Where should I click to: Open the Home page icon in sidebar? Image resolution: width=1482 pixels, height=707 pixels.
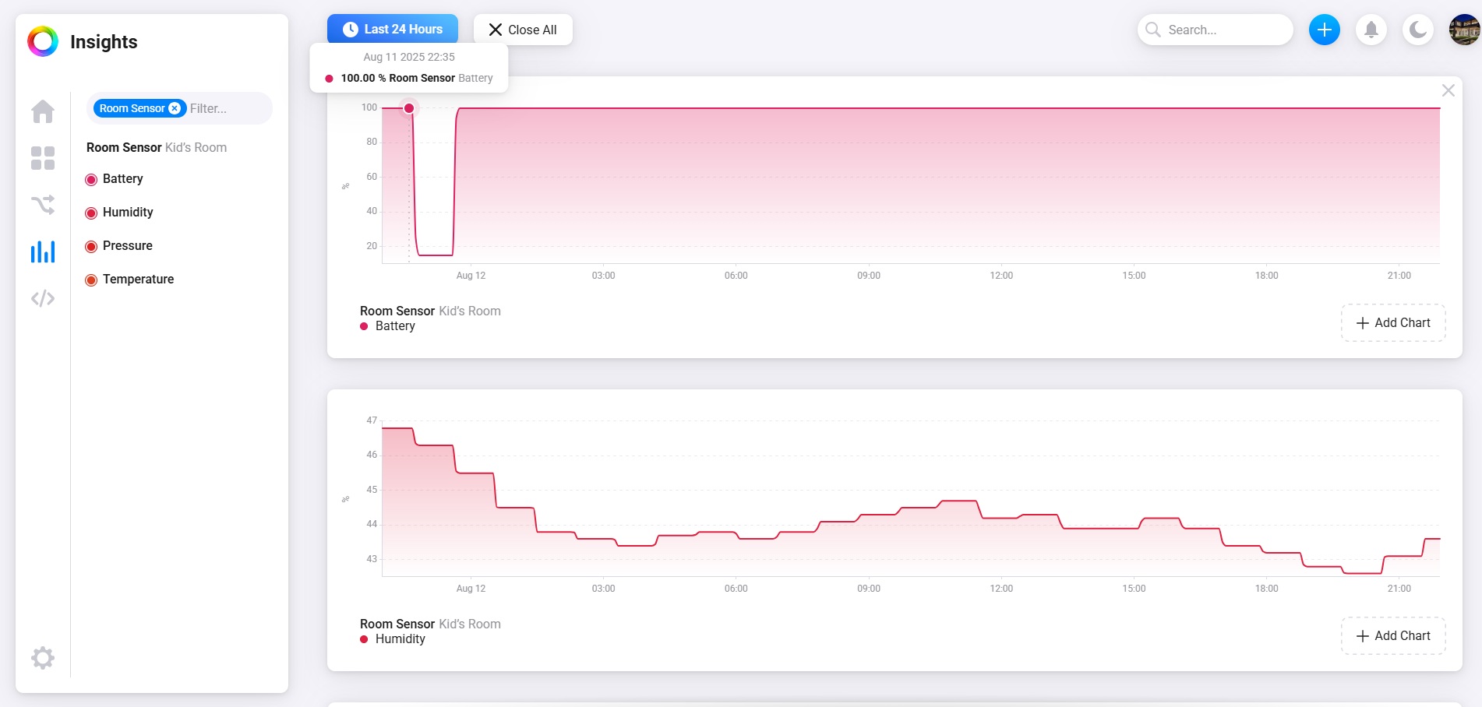[43, 112]
